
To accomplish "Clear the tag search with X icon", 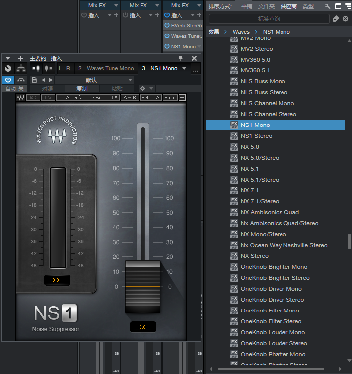I will (346, 19).
